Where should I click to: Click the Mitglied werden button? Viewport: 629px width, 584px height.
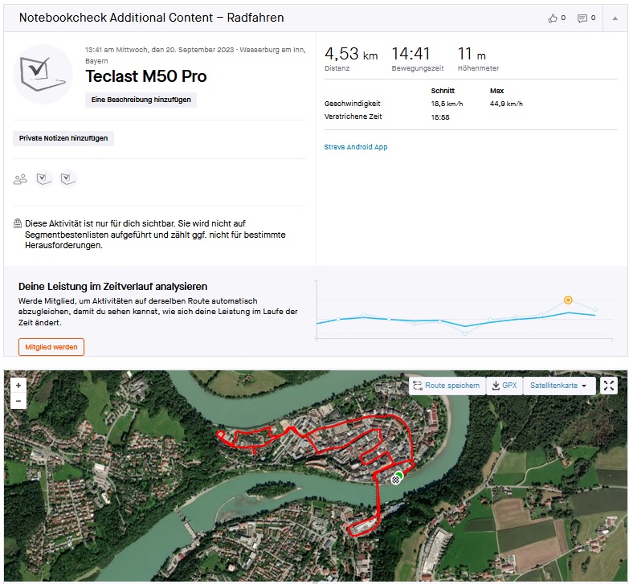(x=51, y=347)
